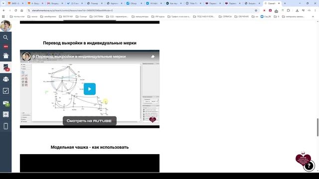Screen dimensions: 319x179
Task: Open the users group icon in sidebar
Action: pos(5,79)
